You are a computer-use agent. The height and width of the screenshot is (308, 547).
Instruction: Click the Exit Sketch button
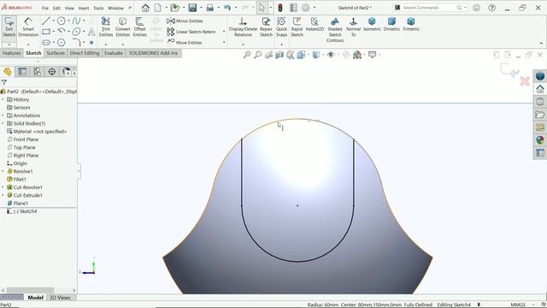[9, 27]
